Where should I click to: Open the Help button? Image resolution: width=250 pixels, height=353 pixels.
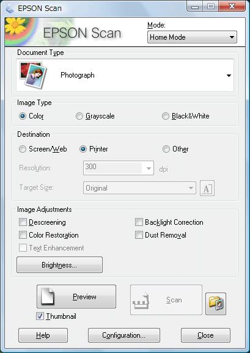point(43,335)
